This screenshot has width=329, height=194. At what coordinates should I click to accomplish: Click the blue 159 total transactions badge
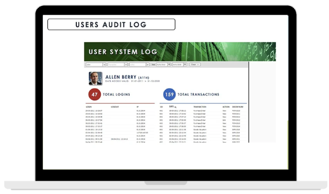tap(169, 94)
